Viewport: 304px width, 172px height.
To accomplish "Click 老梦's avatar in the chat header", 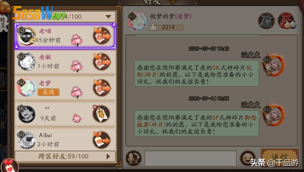I will tap(137, 21).
